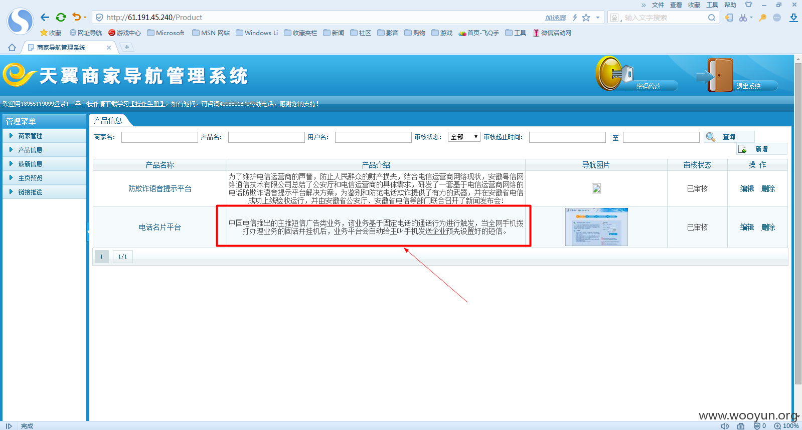The height and width of the screenshot is (430, 802).
Task: Click the 查询 search button
Action: pyautogui.click(x=729, y=137)
